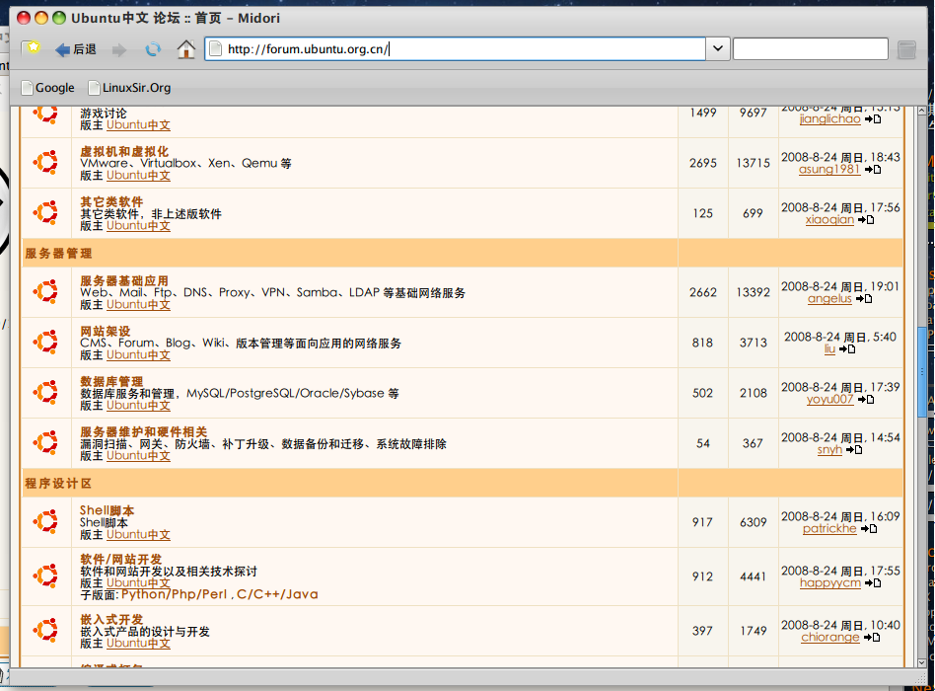The height and width of the screenshot is (691, 935).
Task: Open the 服务器基础应用 forum
Action: (124, 280)
